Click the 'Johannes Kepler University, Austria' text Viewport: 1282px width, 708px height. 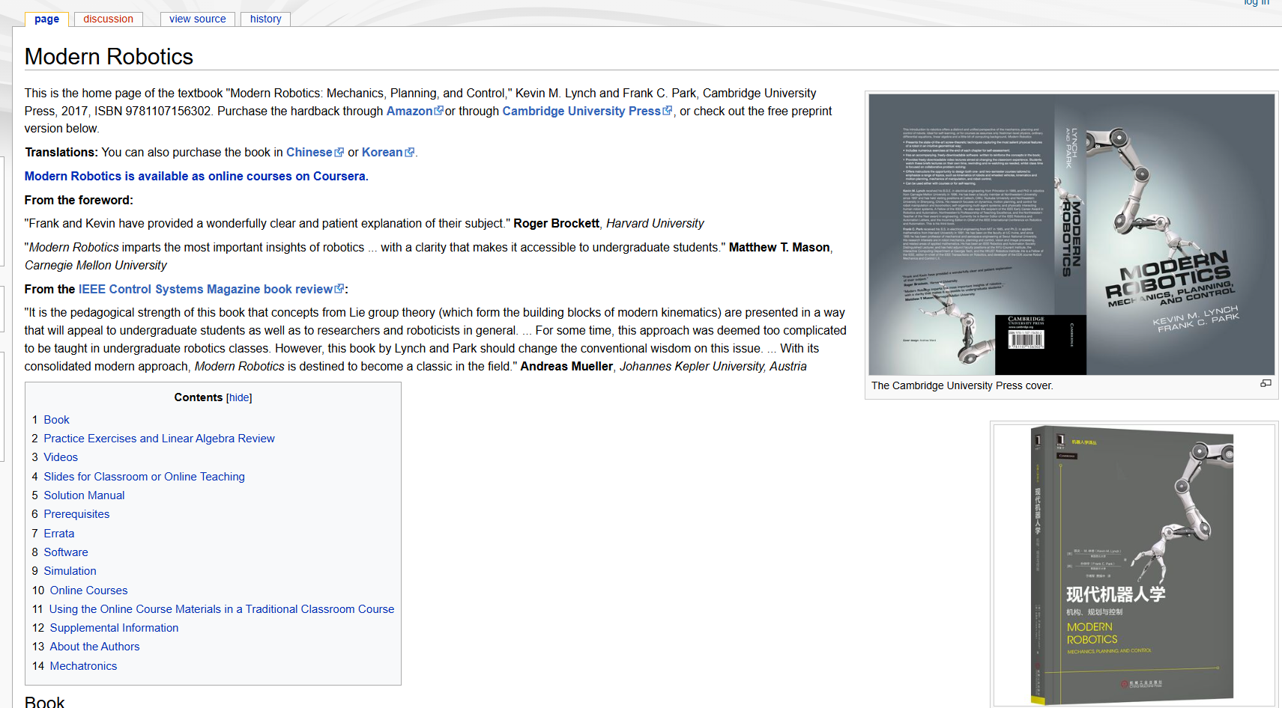(713, 367)
